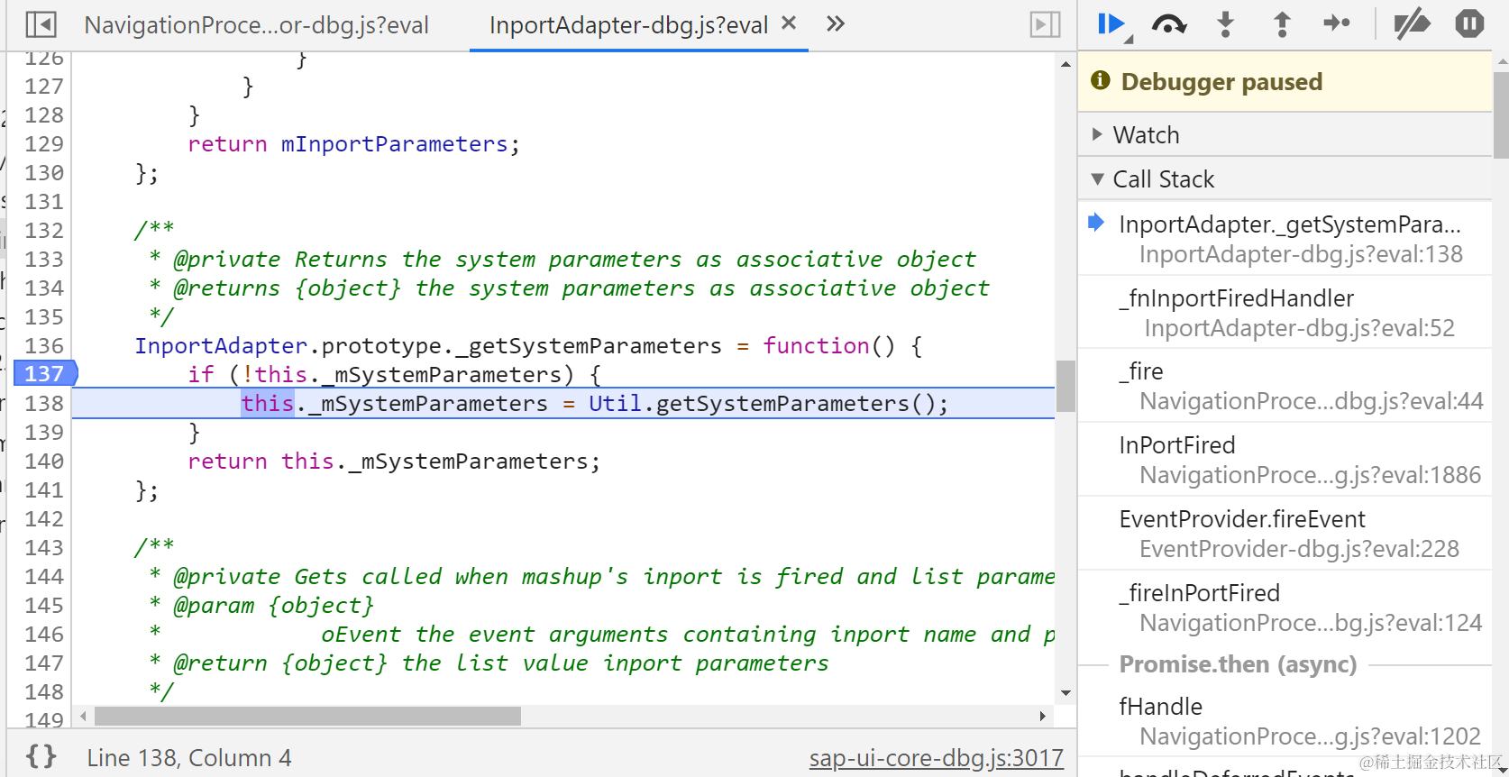Click the 'Line 138, Column 4' status
This screenshot has width=1509, height=777.
pyautogui.click(x=189, y=758)
